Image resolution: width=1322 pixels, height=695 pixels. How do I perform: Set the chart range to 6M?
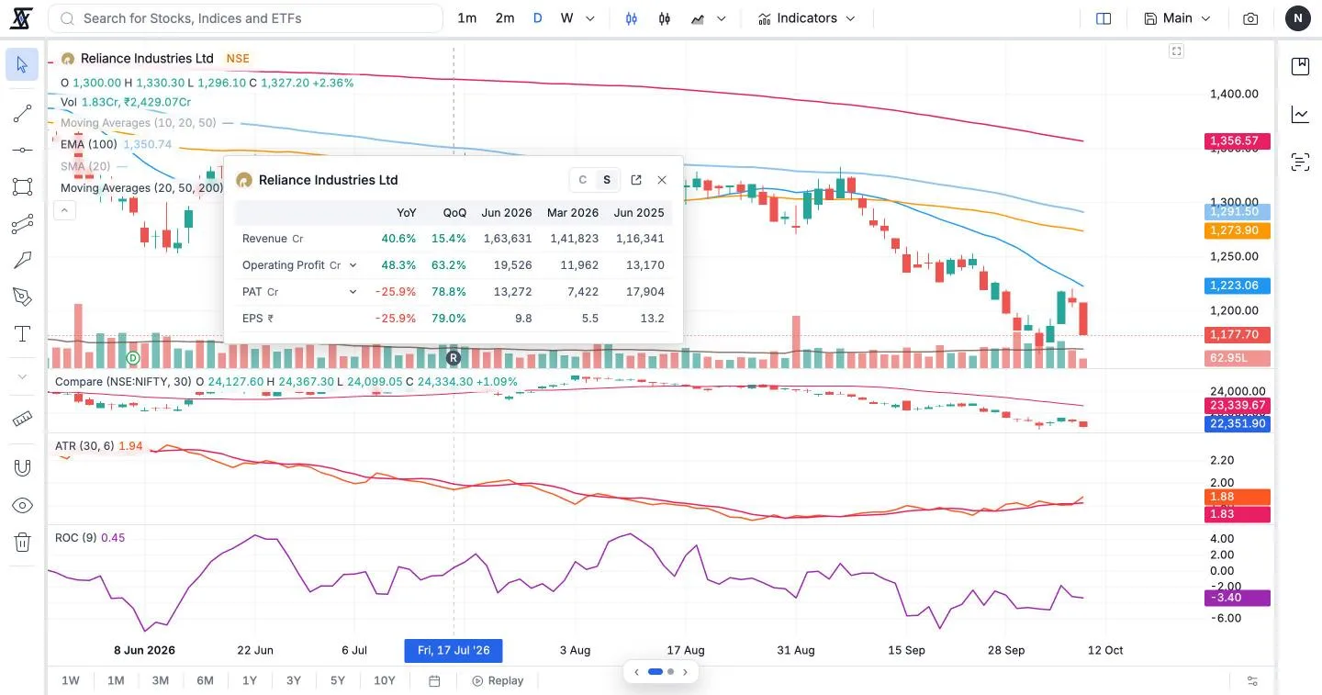coord(205,680)
